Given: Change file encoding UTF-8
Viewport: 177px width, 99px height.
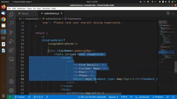Looking at the screenshot, I should (124, 97).
